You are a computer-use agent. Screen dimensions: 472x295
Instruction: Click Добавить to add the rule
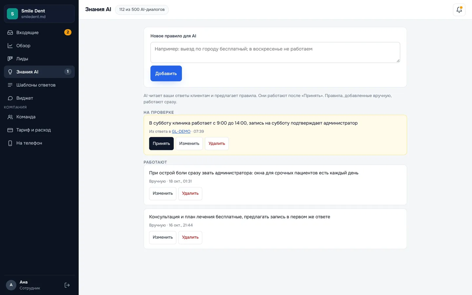pyautogui.click(x=166, y=73)
